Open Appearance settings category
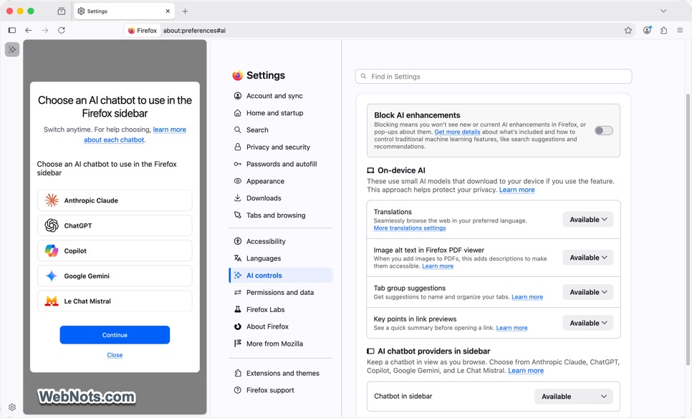Screen dimensions: 692x418 pyautogui.click(x=281, y=181)
